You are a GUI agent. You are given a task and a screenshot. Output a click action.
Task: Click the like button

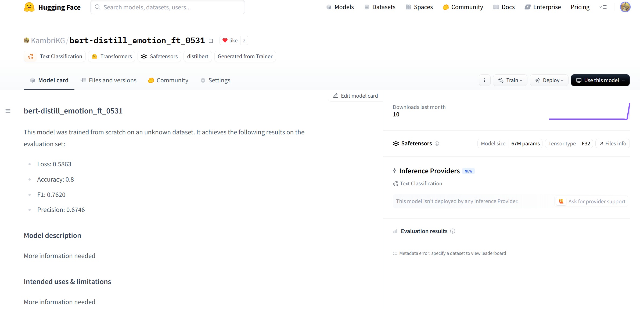(230, 41)
